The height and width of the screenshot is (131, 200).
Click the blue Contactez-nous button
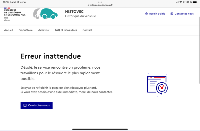click(x=36, y=105)
